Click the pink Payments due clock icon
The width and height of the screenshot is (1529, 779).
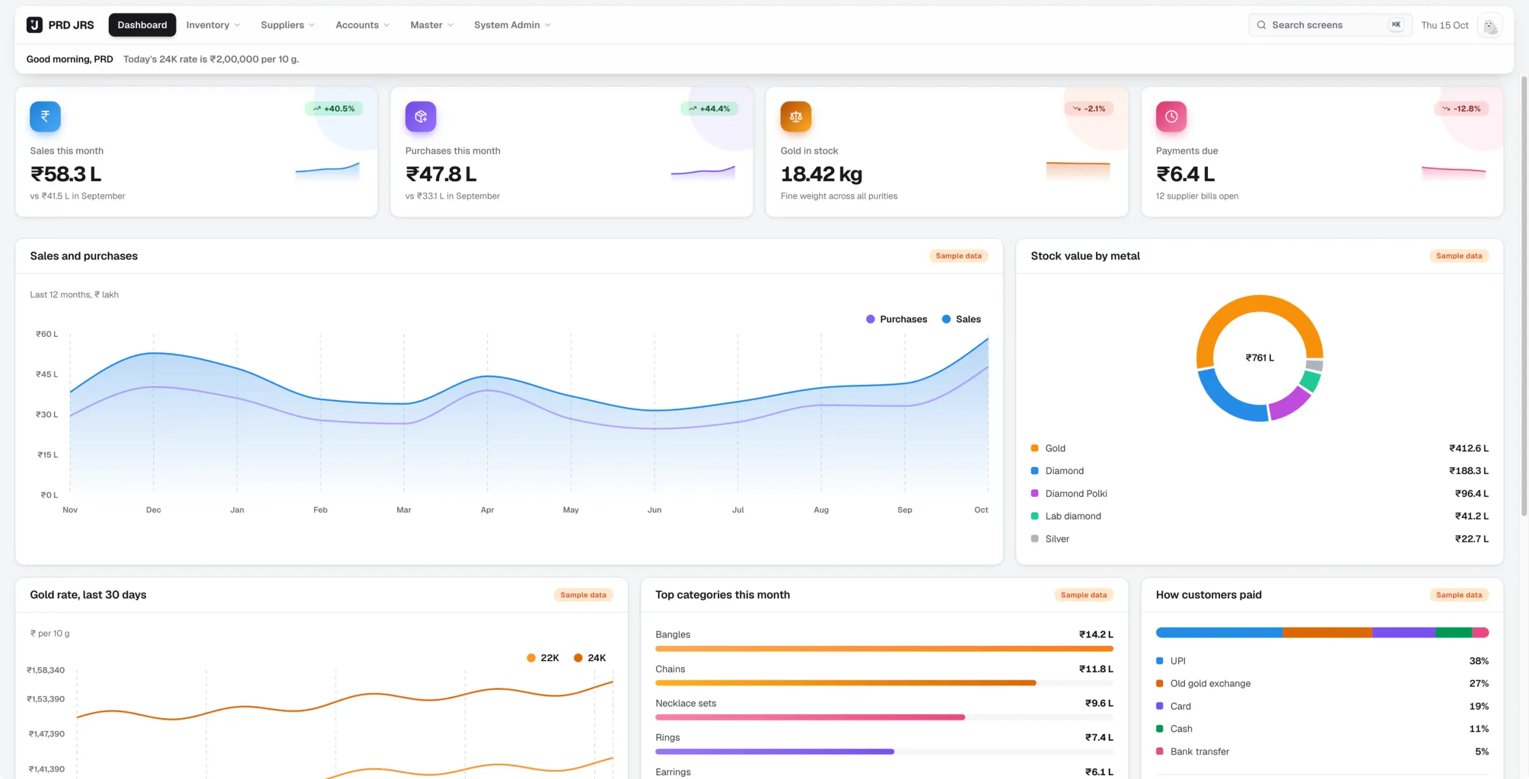1171,117
